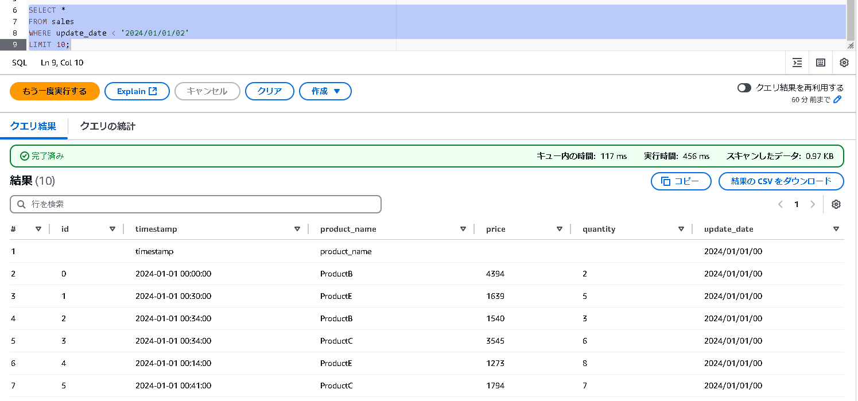This screenshot has width=858, height=401.
Task: Click the キャンセル button
Action: coord(207,91)
